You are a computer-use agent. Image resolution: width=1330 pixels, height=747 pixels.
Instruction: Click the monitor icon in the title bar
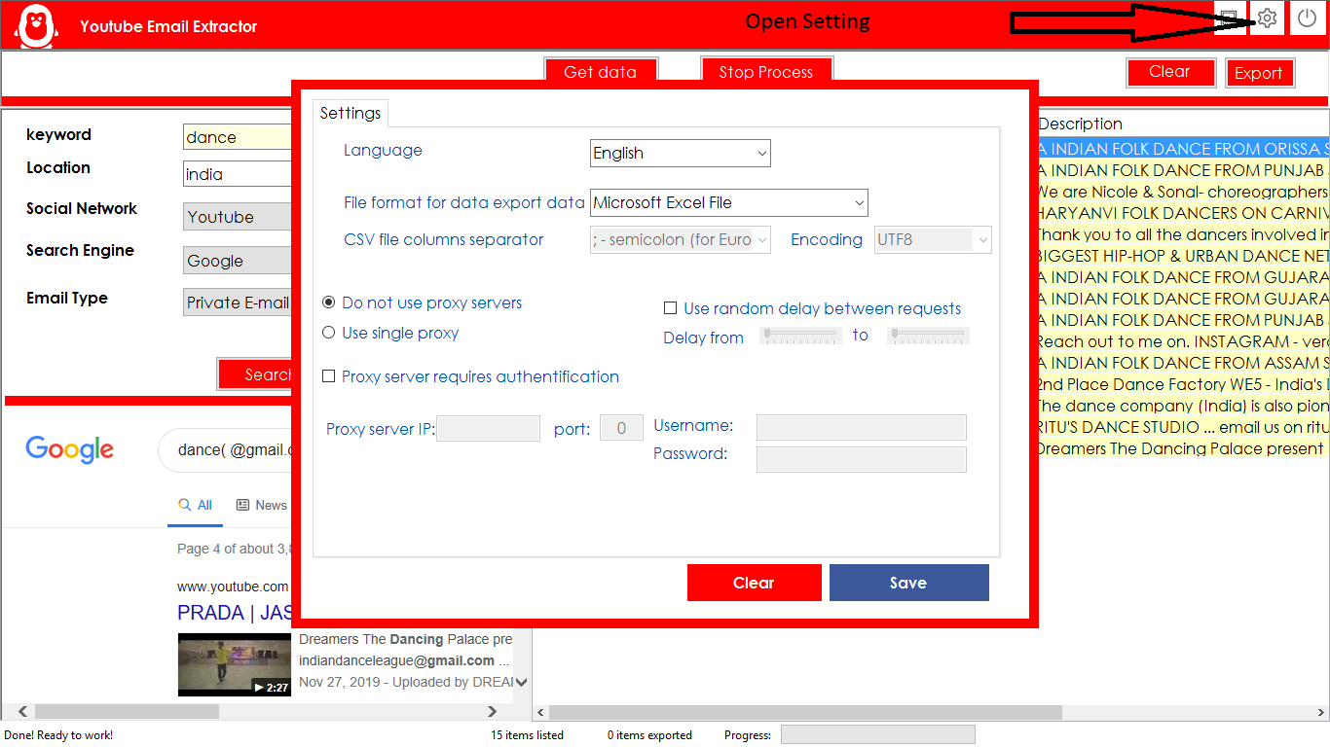click(x=1229, y=18)
